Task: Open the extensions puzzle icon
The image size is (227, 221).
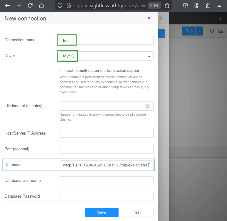Action: click(x=208, y=6)
